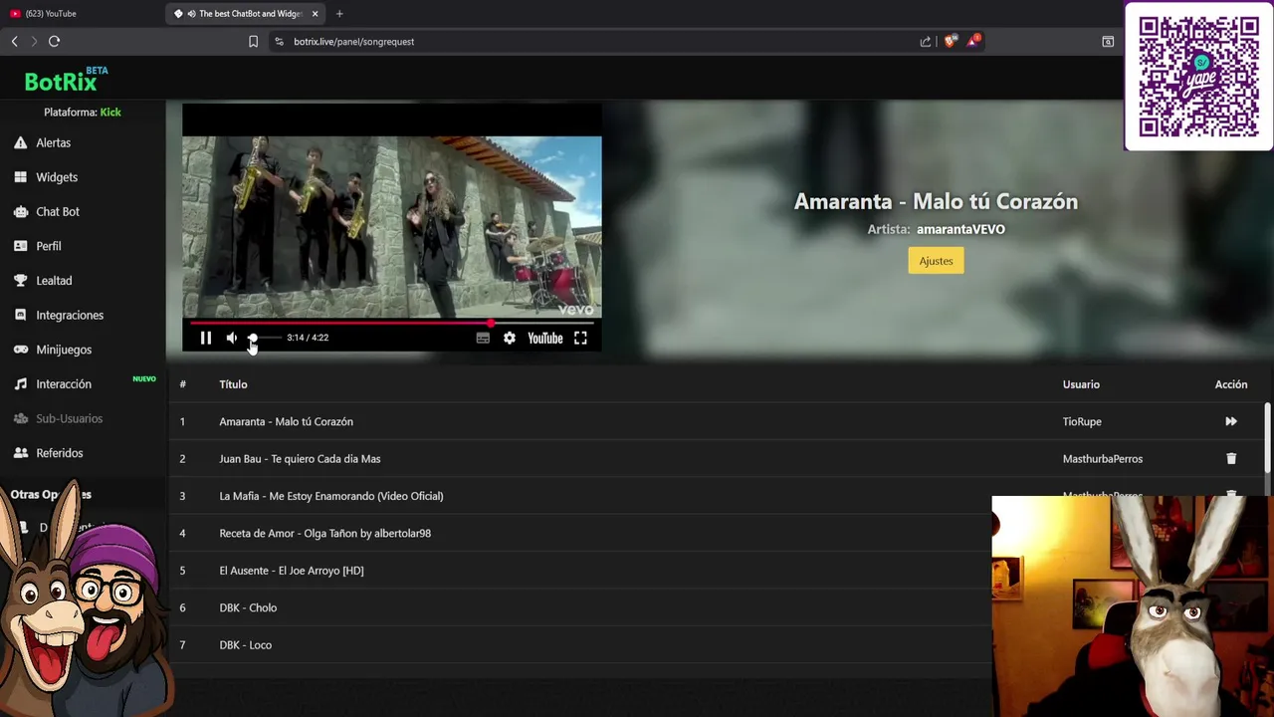This screenshot has height=717, width=1274.
Task: Click the Widgets grid icon
Action: point(20,177)
